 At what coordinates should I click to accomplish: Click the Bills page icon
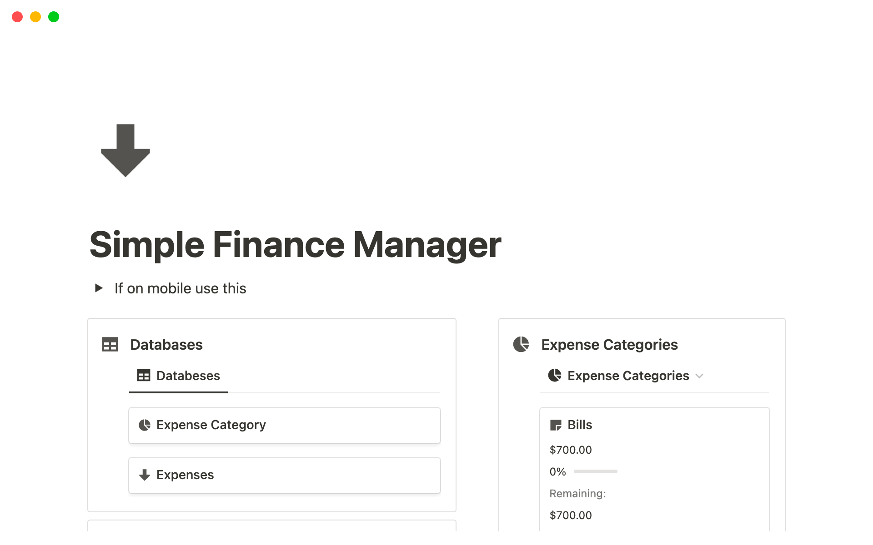coord(556,425)
